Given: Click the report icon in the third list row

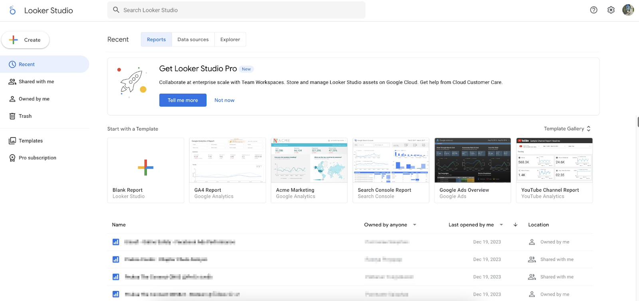Looking at the screenshot, I should click(x=116, y=277).
